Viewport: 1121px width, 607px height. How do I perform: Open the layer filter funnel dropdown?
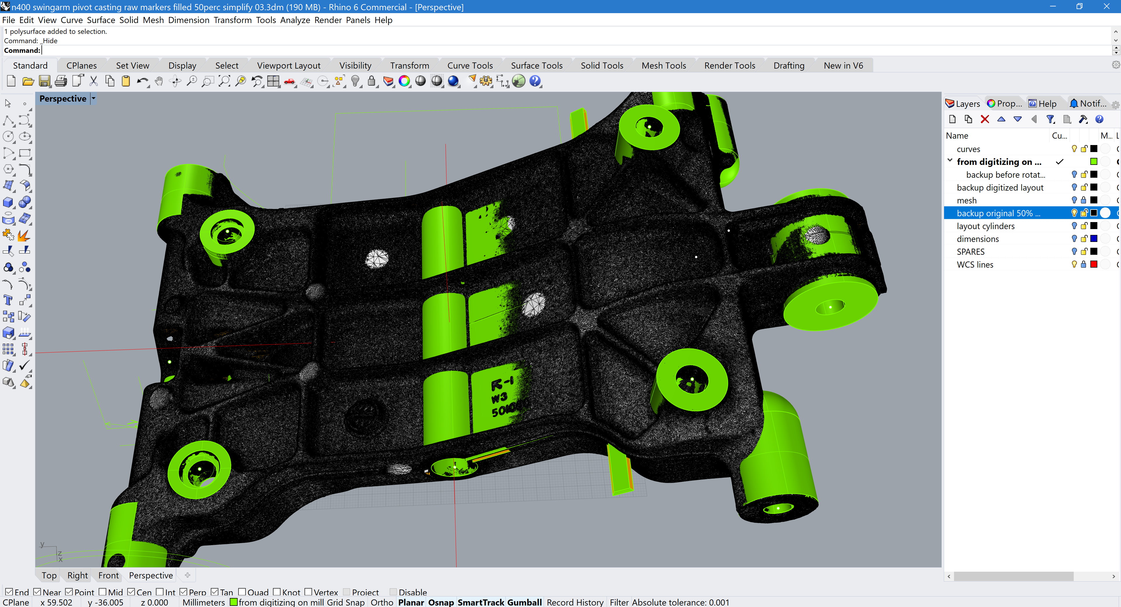[1051, 119]
